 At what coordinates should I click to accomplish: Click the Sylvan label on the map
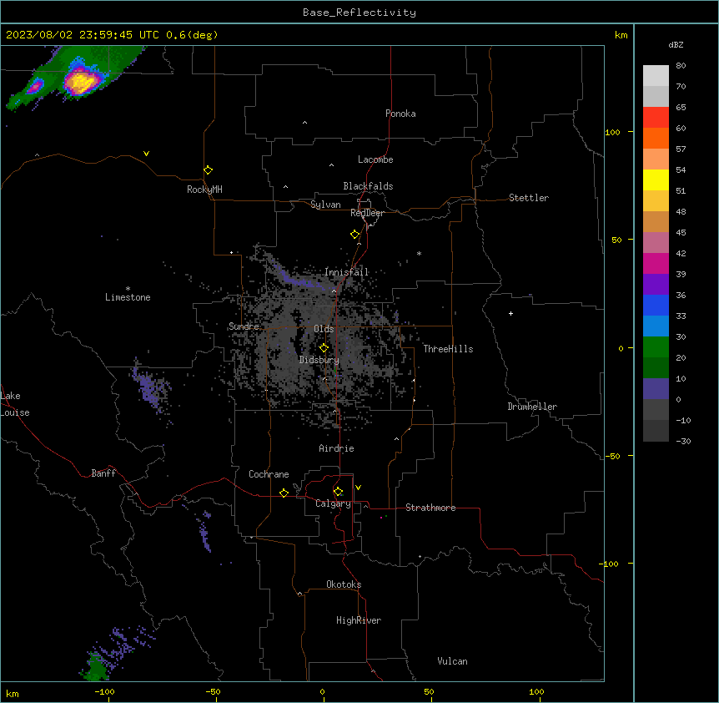[325, 205]
